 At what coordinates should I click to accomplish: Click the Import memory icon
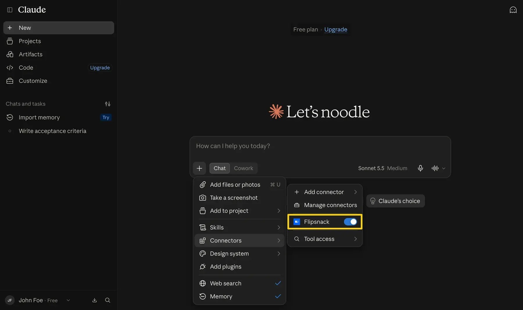(10, 117)
